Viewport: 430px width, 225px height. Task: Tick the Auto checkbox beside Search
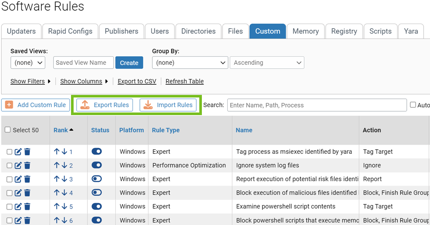coord(413,105)
